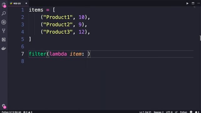Click the word items on line 1
The height and width of the screenshot is (113, 201).
click(x=36, y=10)
